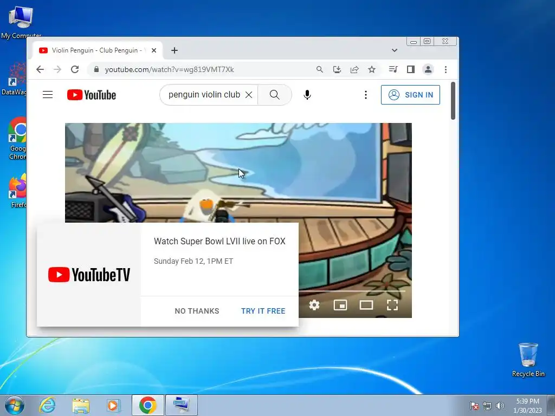The image size is (555, 416).
Task: Close the Violin Penguin tab
Action: coord(154,50)
